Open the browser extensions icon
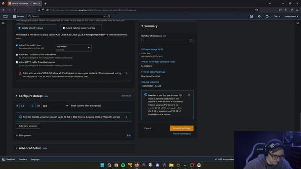This screenshot has width=301, height=169. (x=292, y=10)
